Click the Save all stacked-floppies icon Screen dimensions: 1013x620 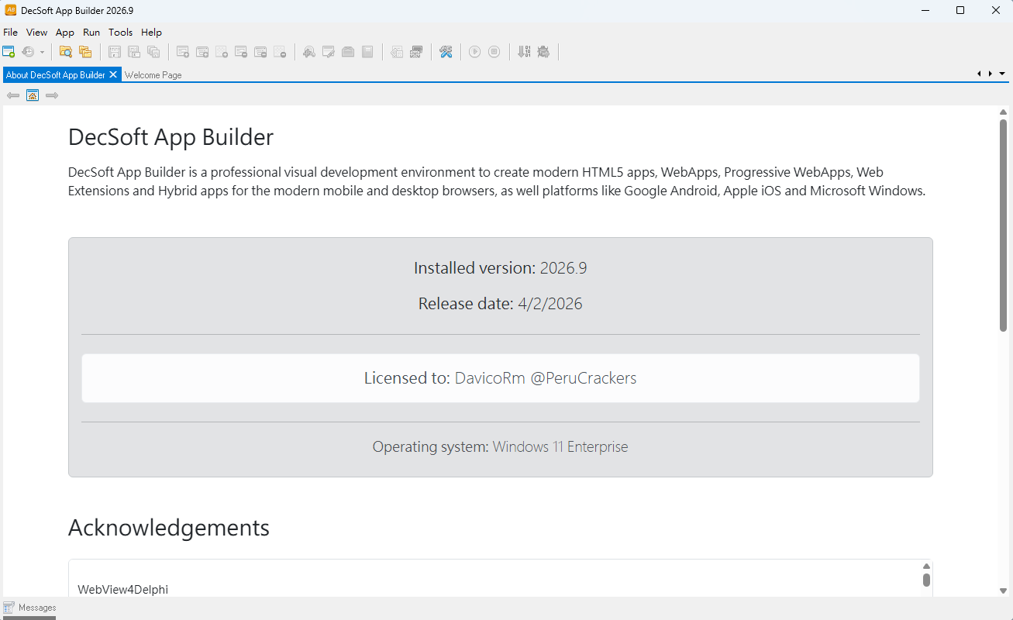[x=153, y=52]
